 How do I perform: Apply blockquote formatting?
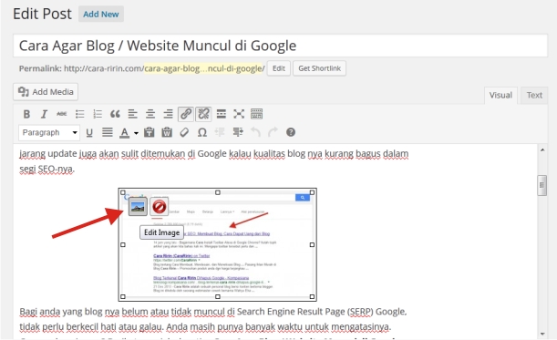pos(115,114)
